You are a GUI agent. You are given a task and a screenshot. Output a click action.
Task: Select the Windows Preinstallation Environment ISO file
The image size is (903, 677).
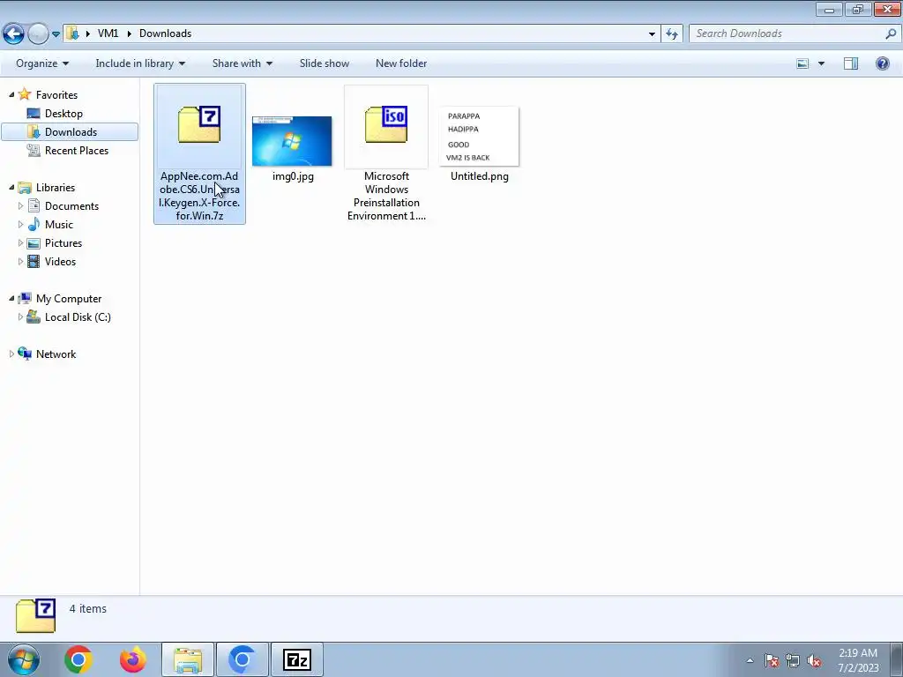386,153
